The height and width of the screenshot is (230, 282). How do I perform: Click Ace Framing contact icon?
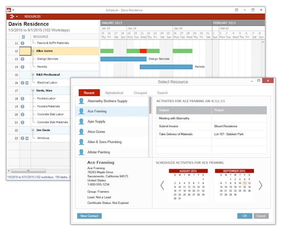tap(82, 111)
